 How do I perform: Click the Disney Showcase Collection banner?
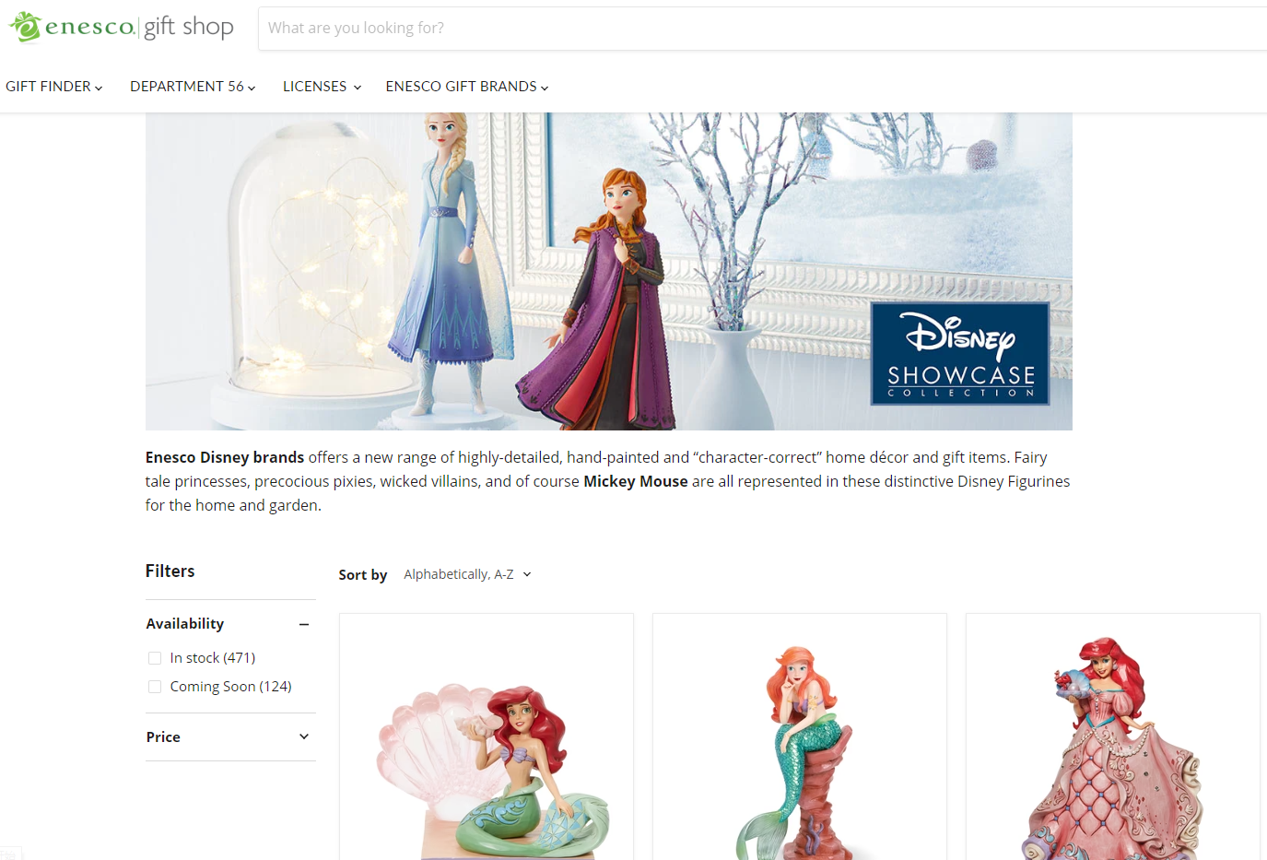click(609, 272)
